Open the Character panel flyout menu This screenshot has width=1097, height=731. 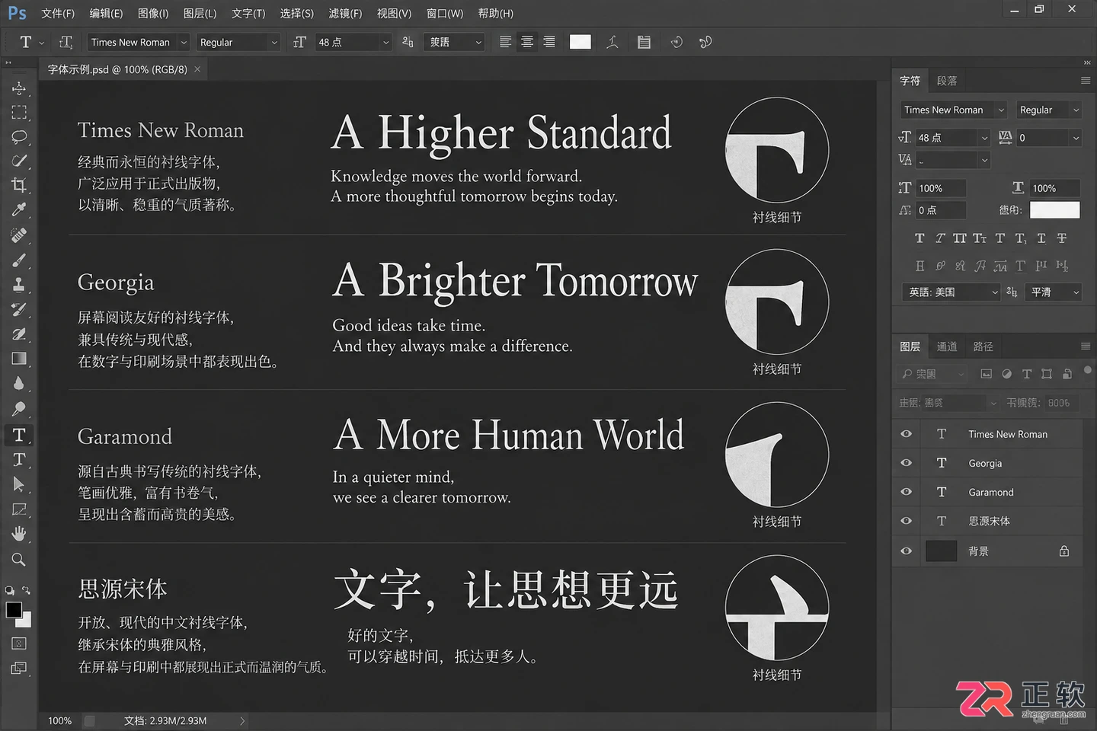[1086, 80]
